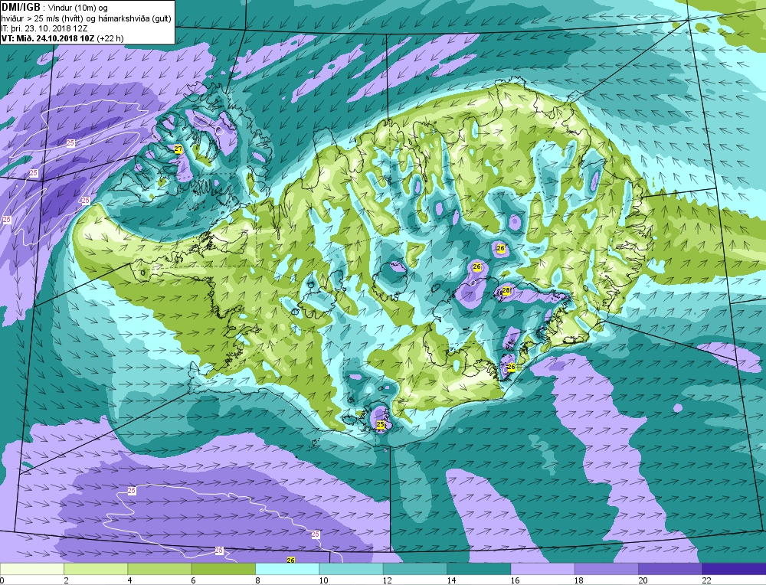766x585 pixels.
Task: Click the legend tick label "16"
Action: (515, 580)
